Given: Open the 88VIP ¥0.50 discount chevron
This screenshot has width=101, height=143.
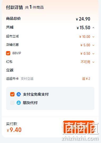Looking at the screenshot, I should click(93, 54).
